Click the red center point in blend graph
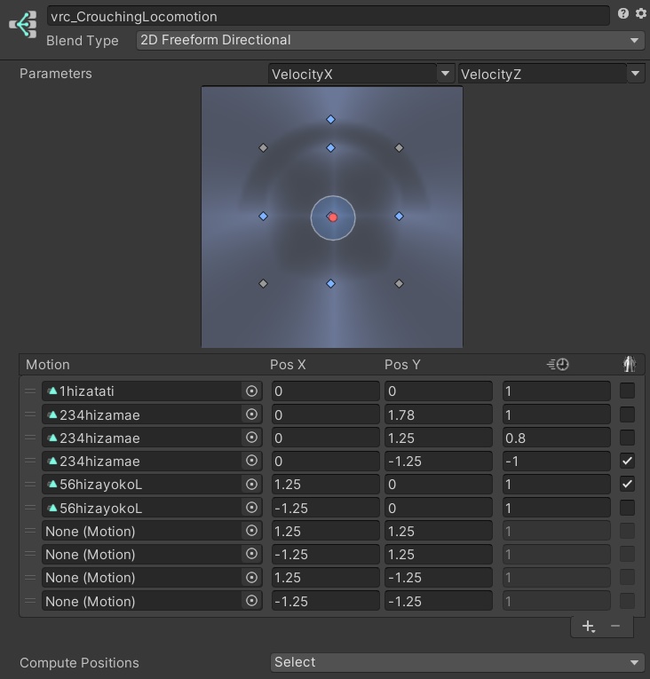Viewport: 650px width, 679px height. (332, 217)
